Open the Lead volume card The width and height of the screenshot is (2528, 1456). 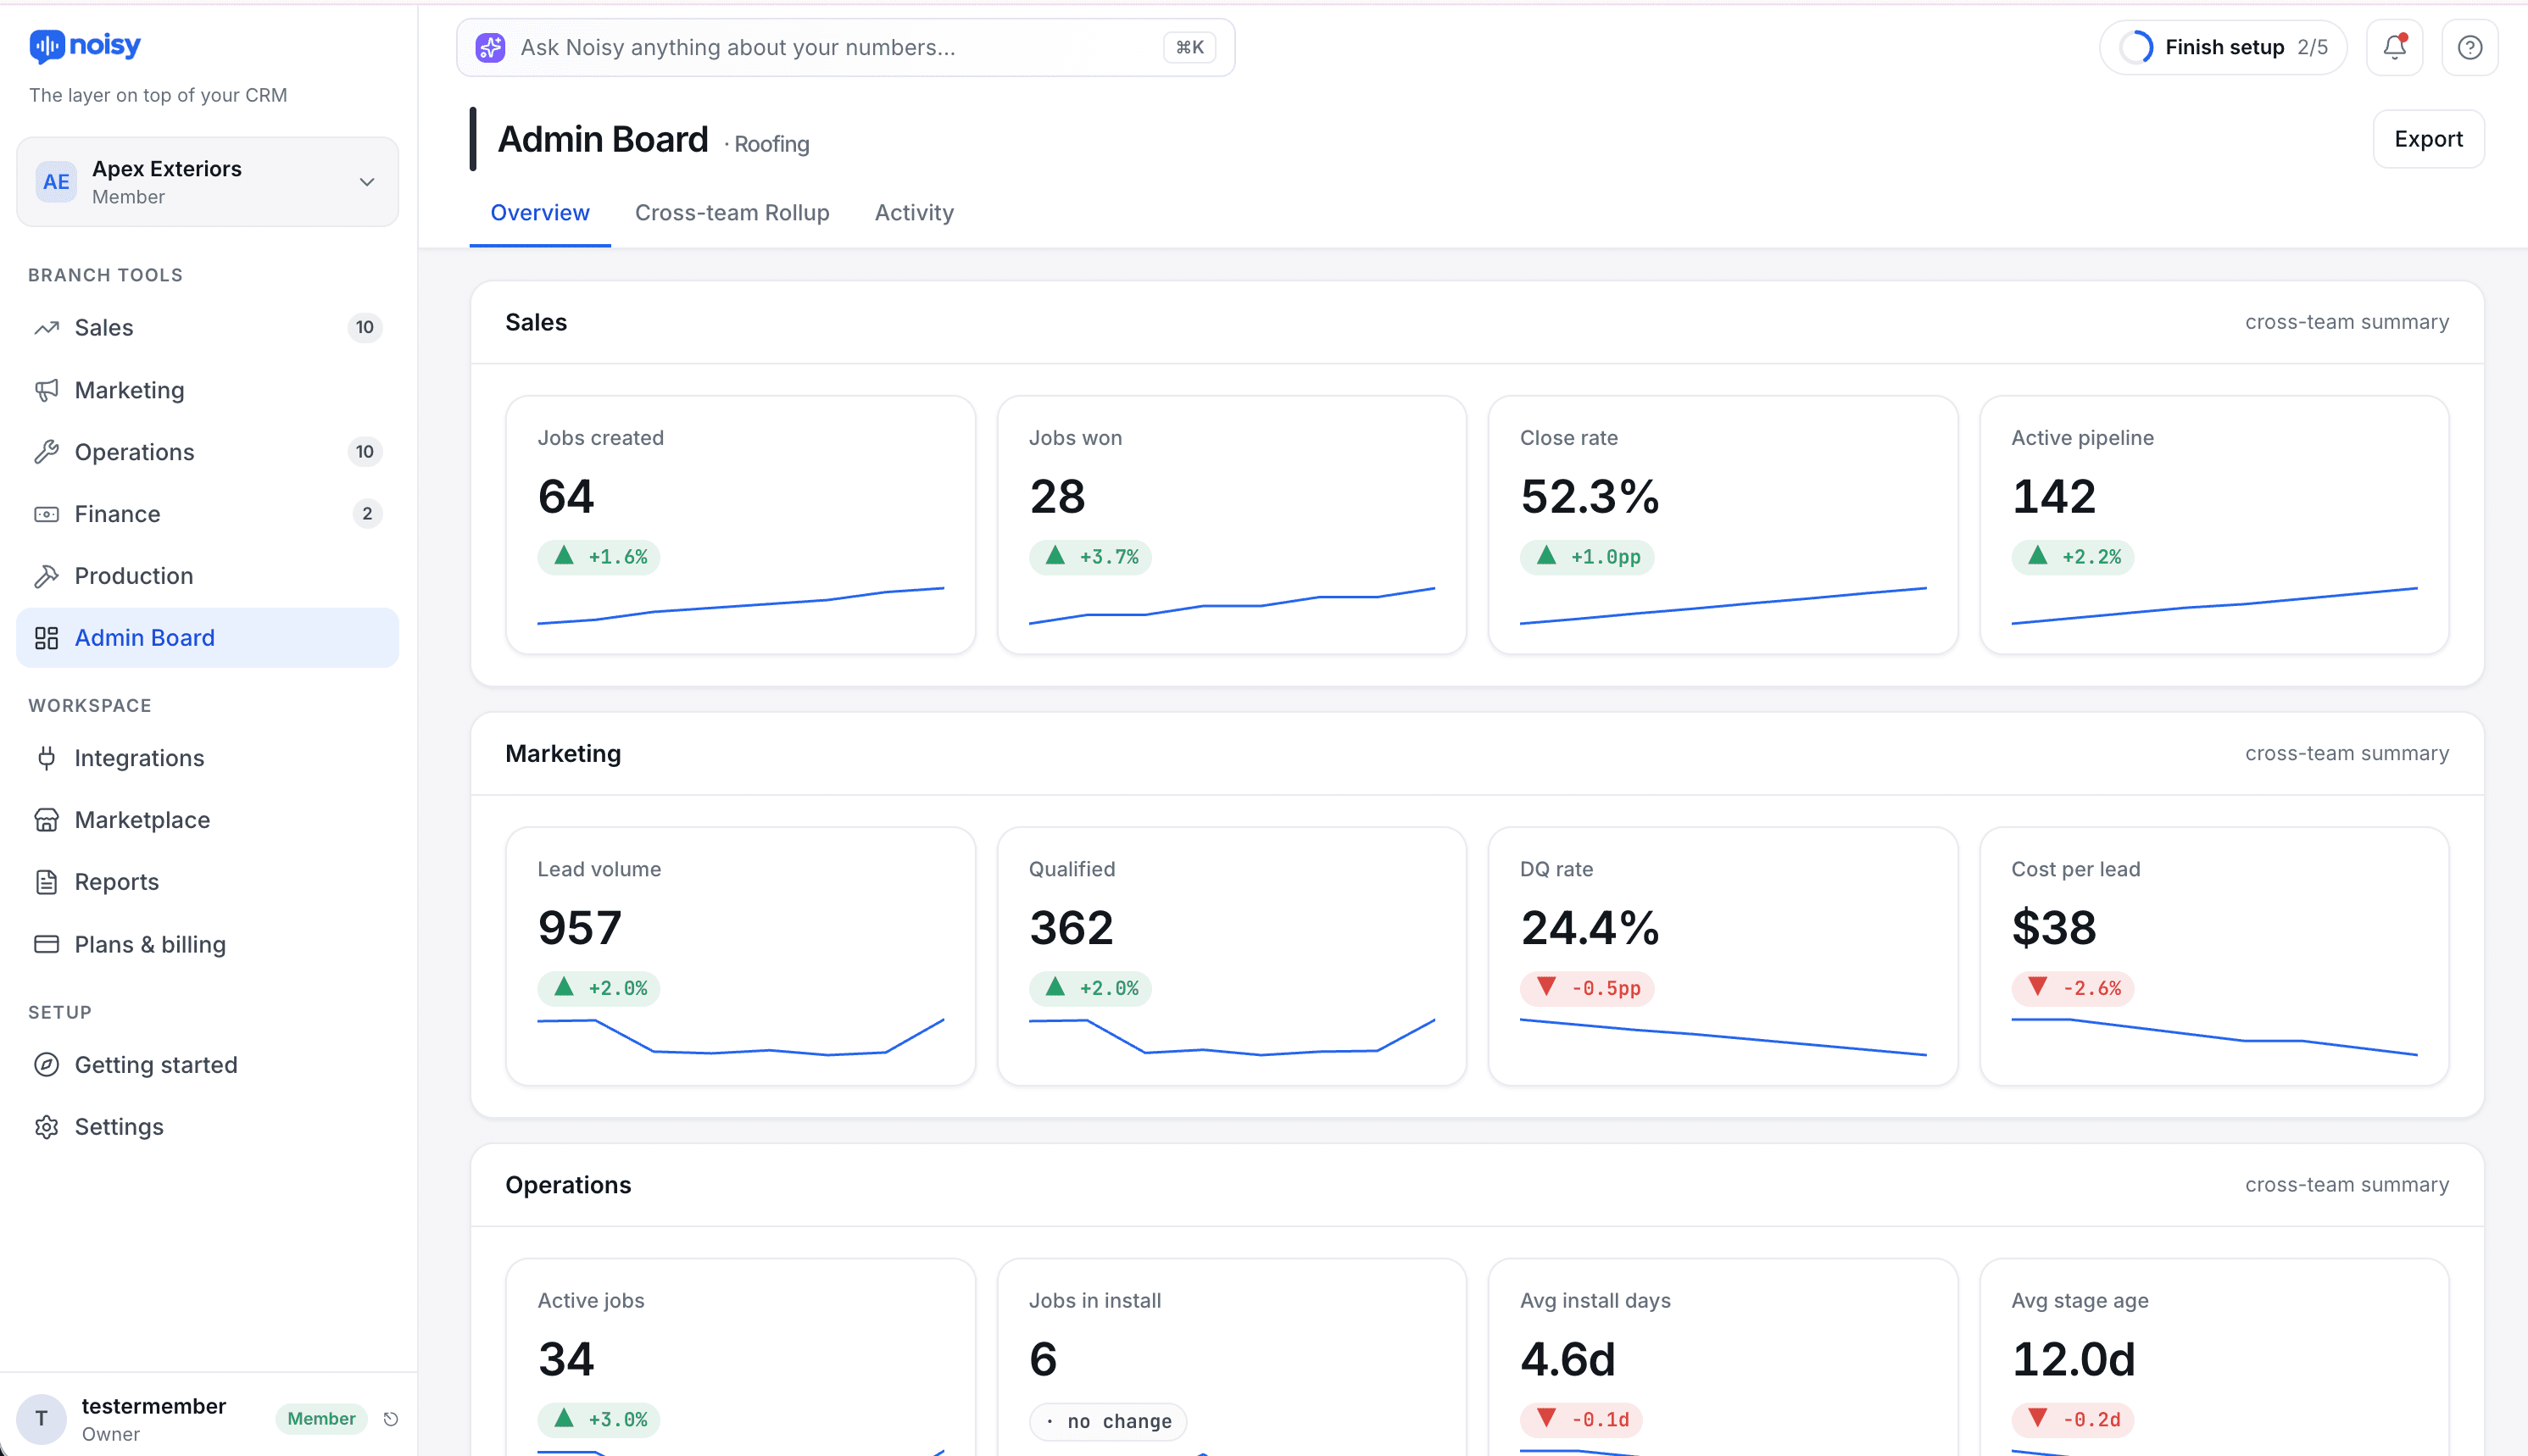click(x=740, y=956)
